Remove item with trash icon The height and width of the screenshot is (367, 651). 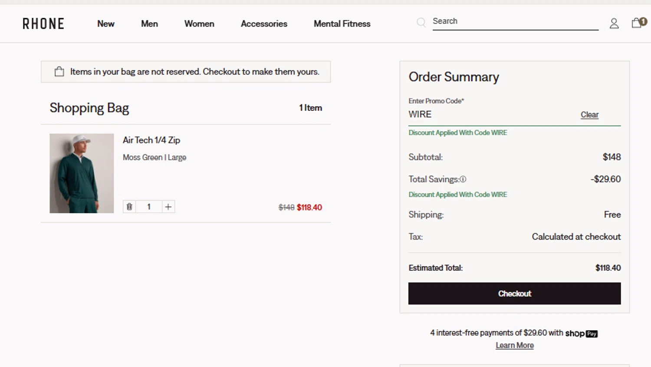tap(129, 207)
